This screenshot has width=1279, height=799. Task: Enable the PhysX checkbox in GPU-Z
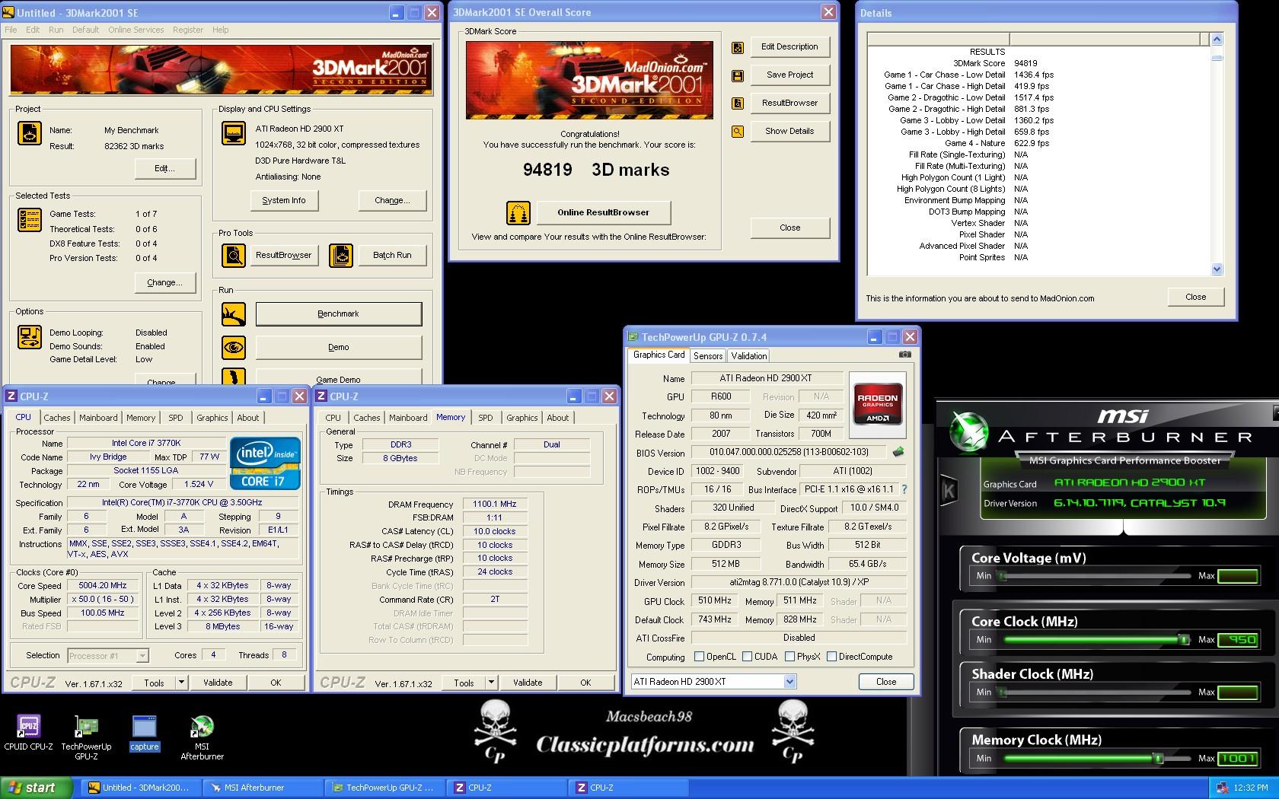pos(789,657)
